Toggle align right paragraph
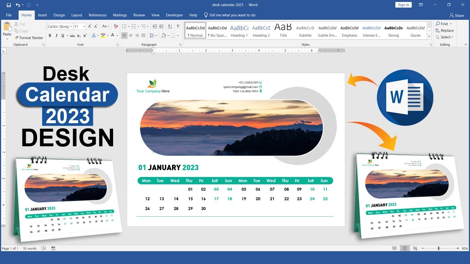The height and width of the screenshot is (264, 470). click(x=137, y=36)
